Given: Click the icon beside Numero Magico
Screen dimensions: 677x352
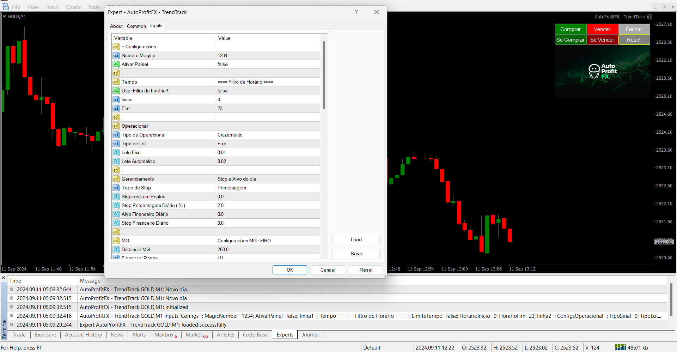Looking at the screenshot, I should click(x=116, y=55).
